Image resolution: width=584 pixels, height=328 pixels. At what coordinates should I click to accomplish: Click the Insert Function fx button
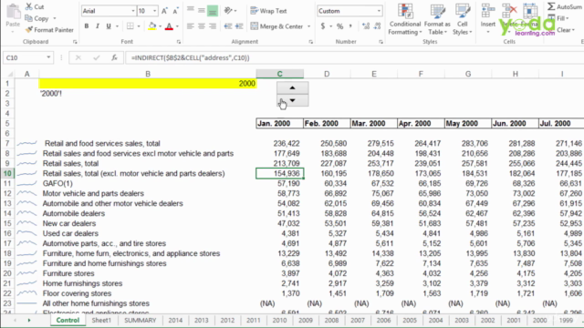pos(114,57)
